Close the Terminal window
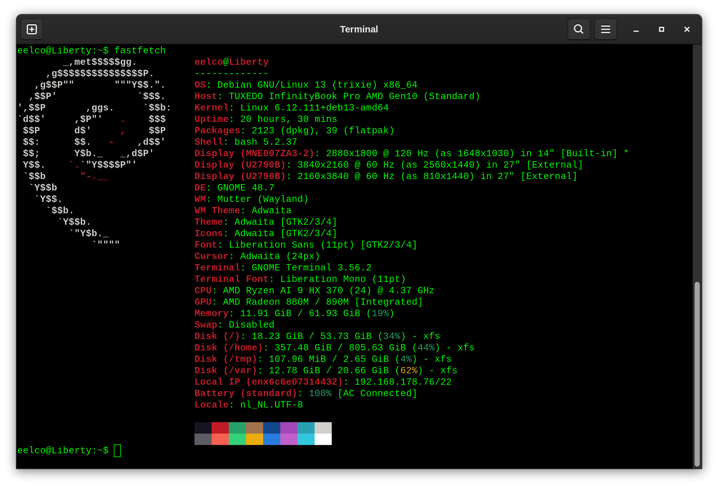 click(x=687, y=29)
